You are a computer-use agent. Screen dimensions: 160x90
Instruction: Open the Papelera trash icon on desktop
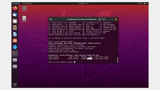24,19
